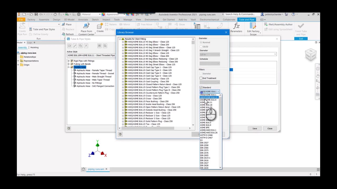Click Close in Tube & Pipe Styles dialog
The height and width of the screenshot is (189, 337).
[270, 128]
